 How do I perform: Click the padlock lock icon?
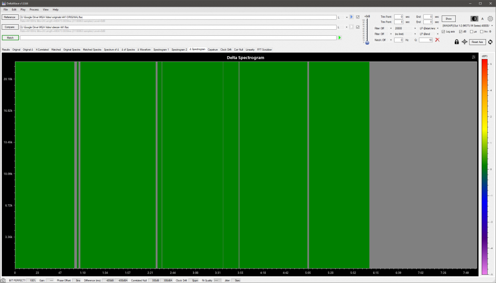[456, 42]
